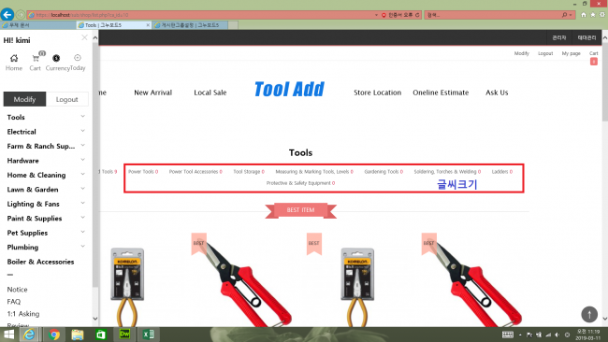Open the Store Location menu
This screenshot has height=342, width=608.
377,93
